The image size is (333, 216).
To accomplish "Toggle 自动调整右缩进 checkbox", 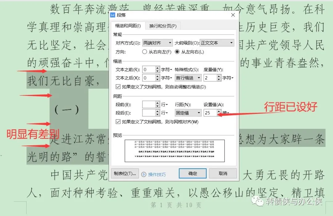I will (x=118, y=87).
